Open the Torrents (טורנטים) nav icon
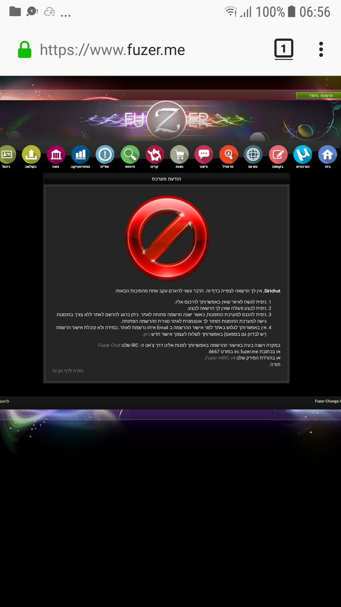 (x=302, y=155)
